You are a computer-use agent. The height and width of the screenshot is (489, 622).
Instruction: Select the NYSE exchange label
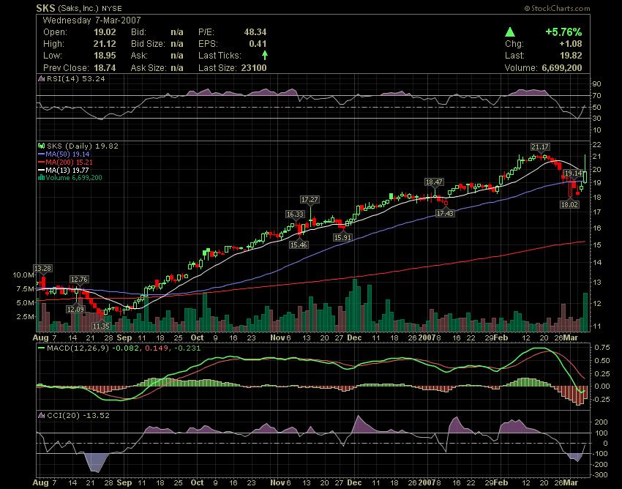tap(112, 8)
